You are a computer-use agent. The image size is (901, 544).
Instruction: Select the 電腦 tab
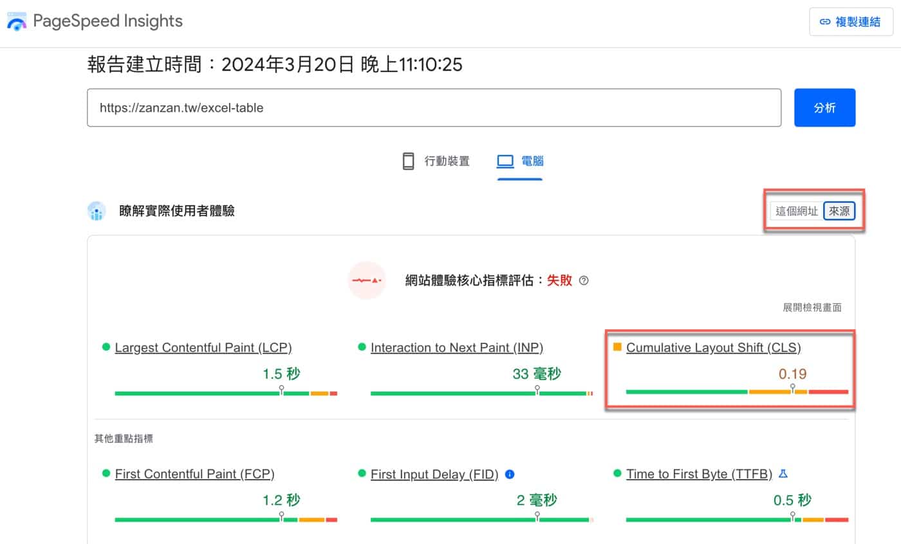[520, 161]
